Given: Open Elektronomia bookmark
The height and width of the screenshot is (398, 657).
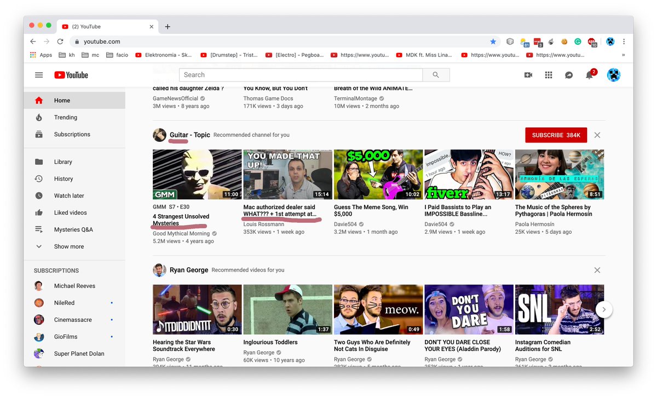Looking at the screenshot, I should point(164,55).
